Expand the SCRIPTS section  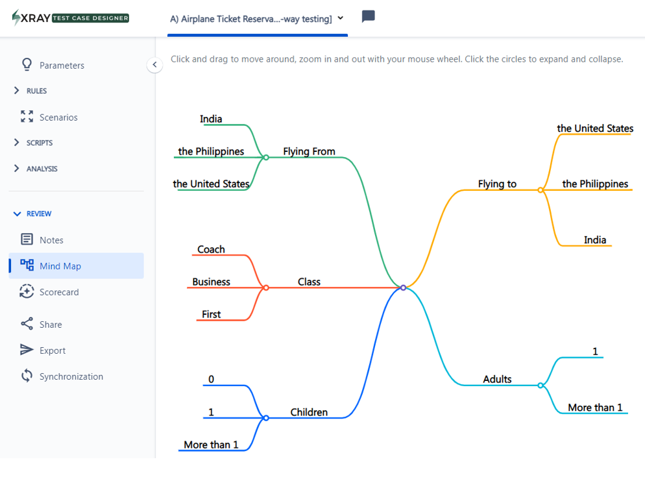coord(17,143)
